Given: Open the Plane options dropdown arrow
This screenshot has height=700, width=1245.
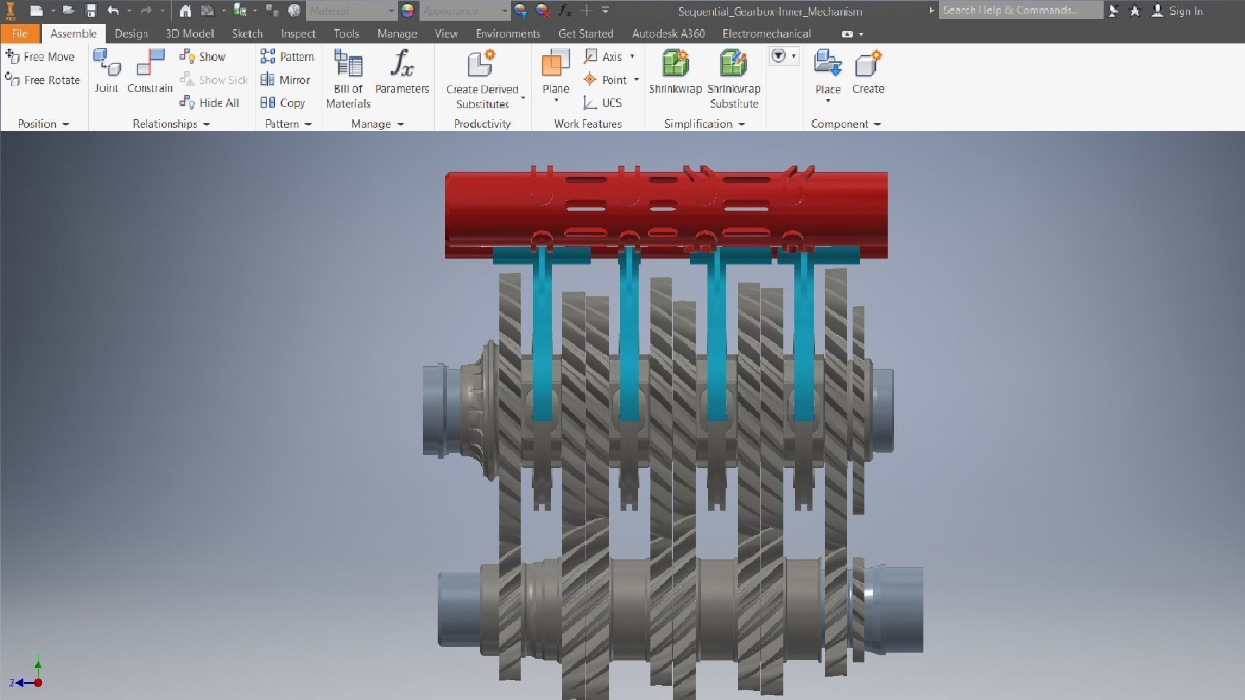Looking at the screenshot, I should pyautogui.click(x=556, y=100).
